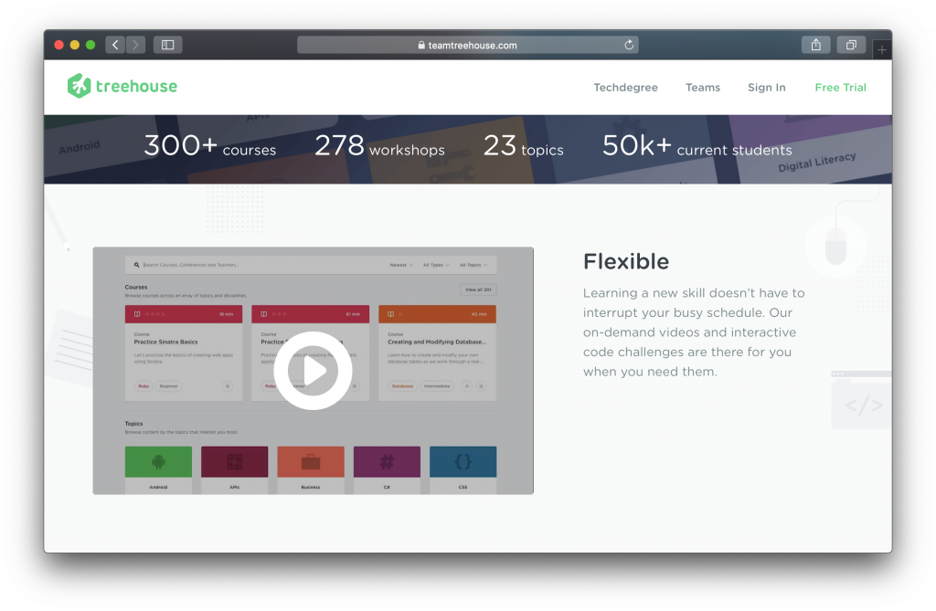The image size is (936, 611).
Task: Click the '300+ courses' stat text
Action: point(209,146)
